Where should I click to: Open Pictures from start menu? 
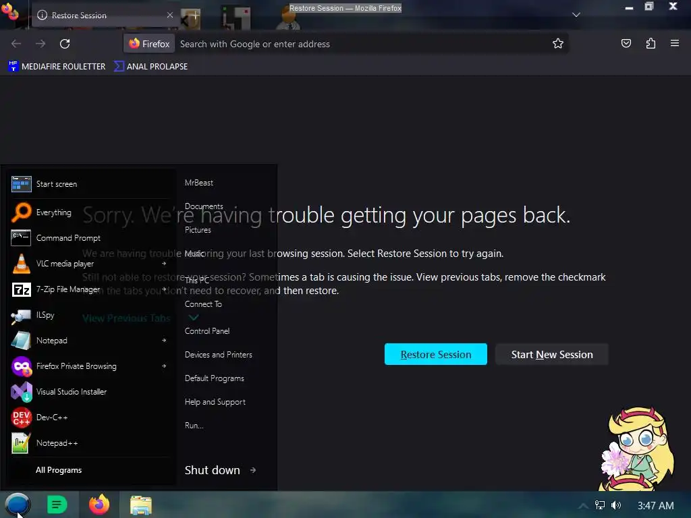point(198,230)
